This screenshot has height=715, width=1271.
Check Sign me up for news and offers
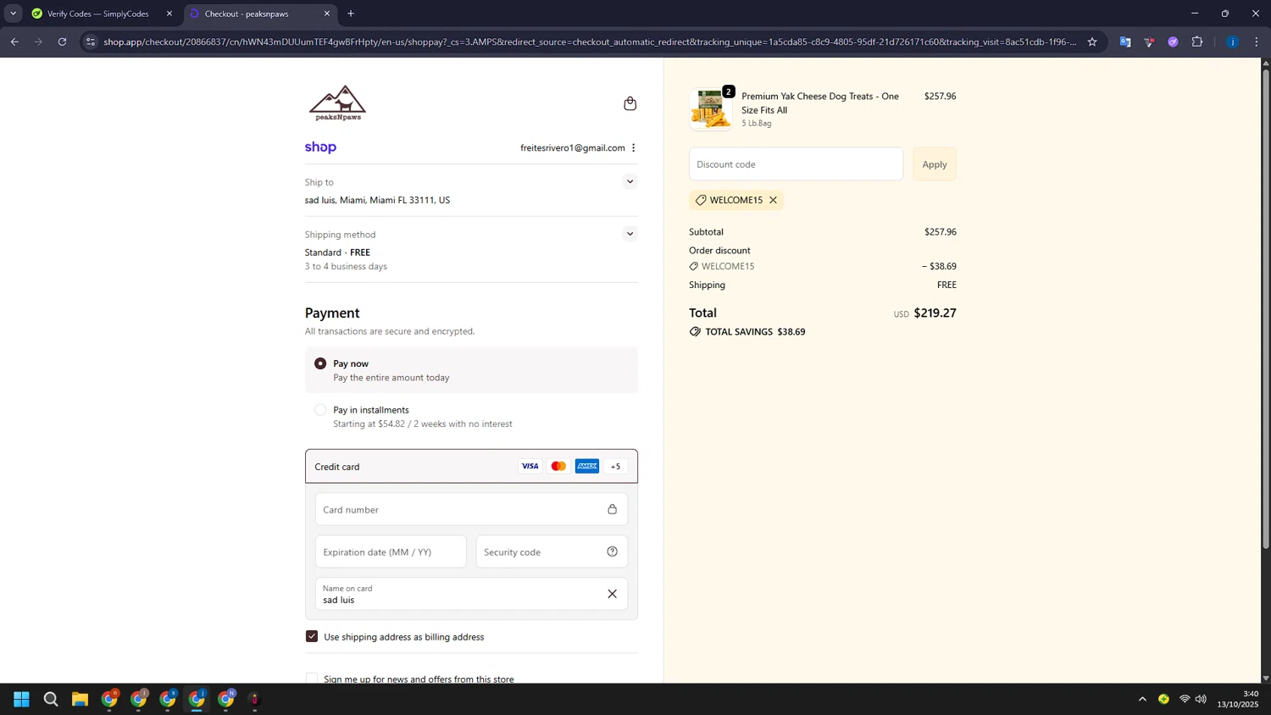312,679
